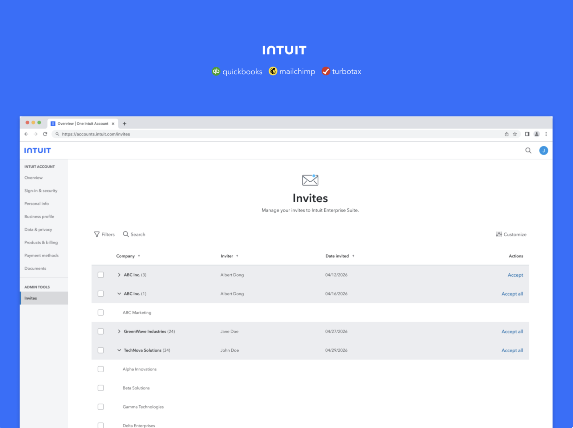Click John Doe inviter cell
573x428 pixels.
click(230, 350)
